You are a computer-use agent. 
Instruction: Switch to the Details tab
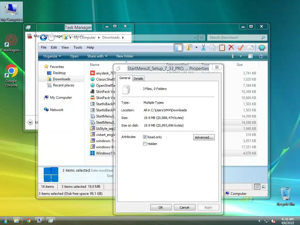point(138,79)
